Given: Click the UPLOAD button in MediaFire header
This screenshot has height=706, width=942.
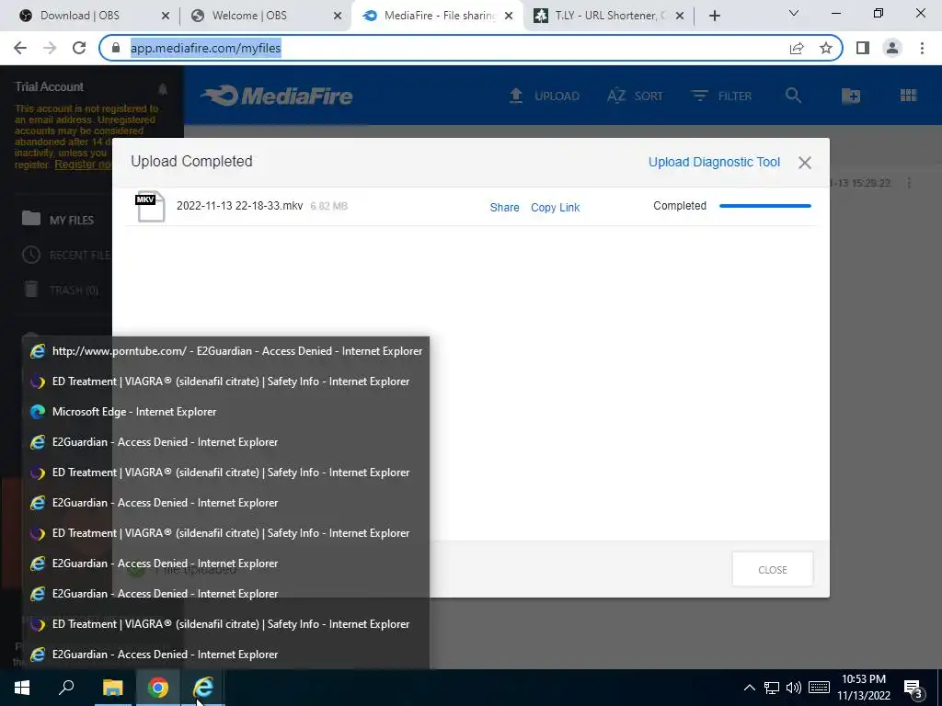Looking at the screenshot, I should point(545,96).
